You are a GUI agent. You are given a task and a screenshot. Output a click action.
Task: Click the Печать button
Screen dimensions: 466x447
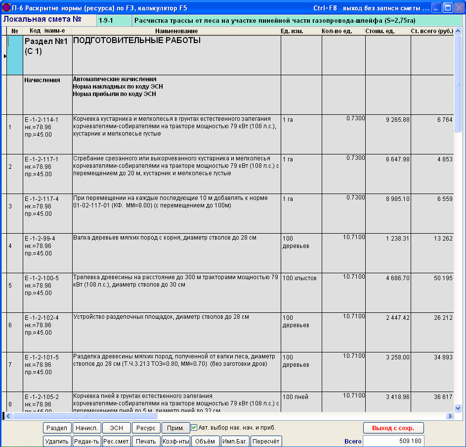pyautogui.click(x=146, y=441)
